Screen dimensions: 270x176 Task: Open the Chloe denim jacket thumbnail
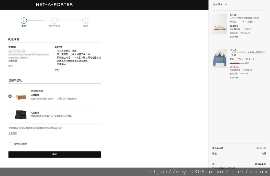(220, 59)
